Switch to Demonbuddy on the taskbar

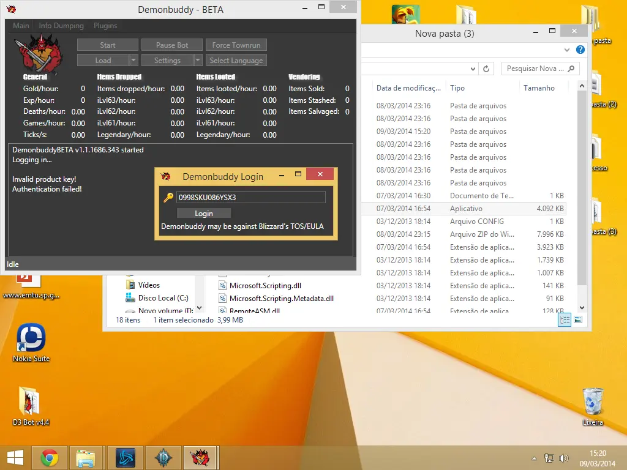[201, 458]
